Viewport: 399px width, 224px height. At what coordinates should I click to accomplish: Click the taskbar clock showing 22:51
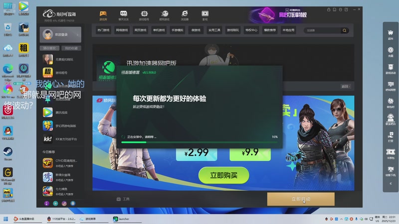click(389, 219)
